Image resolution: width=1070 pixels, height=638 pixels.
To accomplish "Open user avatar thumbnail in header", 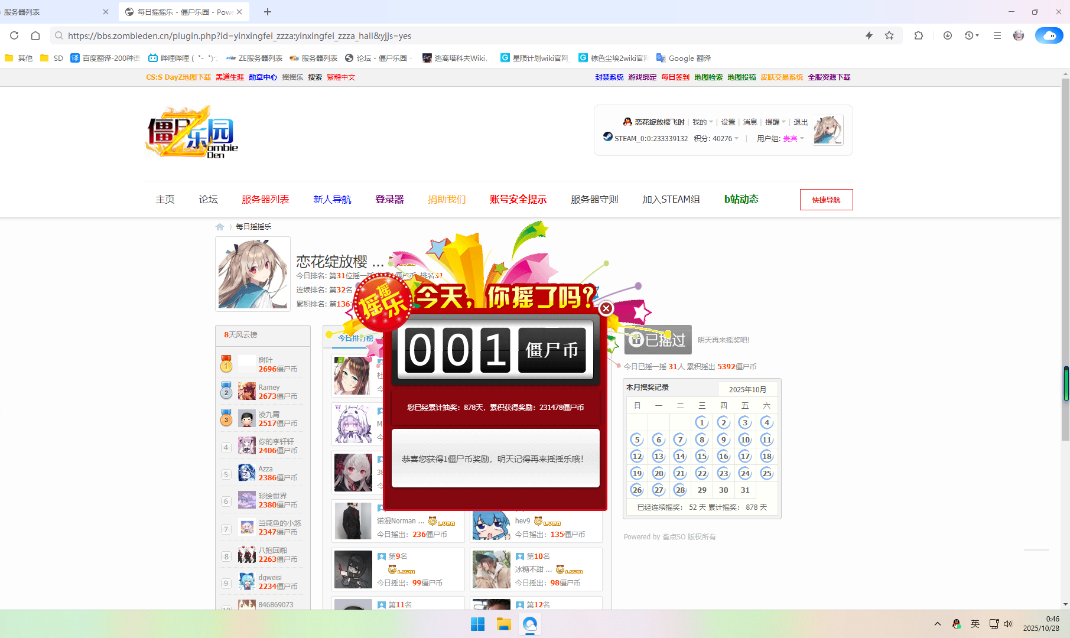I will tap(828, 130).
